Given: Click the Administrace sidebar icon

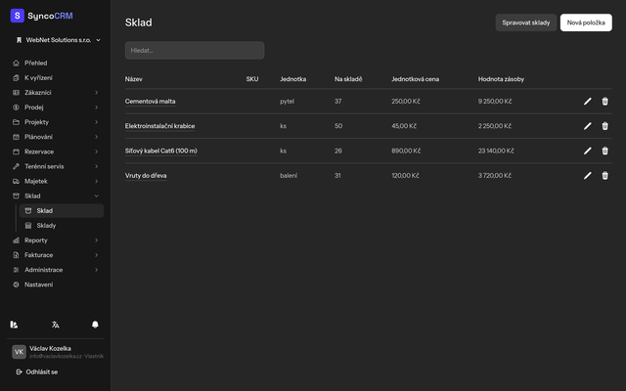Looking at the screenshot, I should pyautogui.click(x=16, y=270).
